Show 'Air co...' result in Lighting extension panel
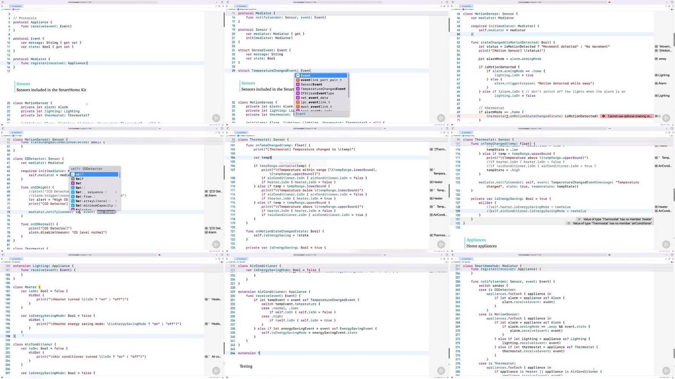Viewport: 675px width, 379px height. (x=213, y=357)
